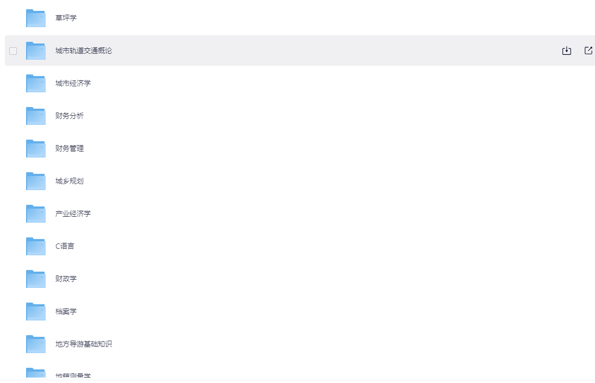Image resolution: width=595 pixels, height=383 pixels.
Task: Click the 财务分析 folder icon
Action: click(x=35, y=116)
